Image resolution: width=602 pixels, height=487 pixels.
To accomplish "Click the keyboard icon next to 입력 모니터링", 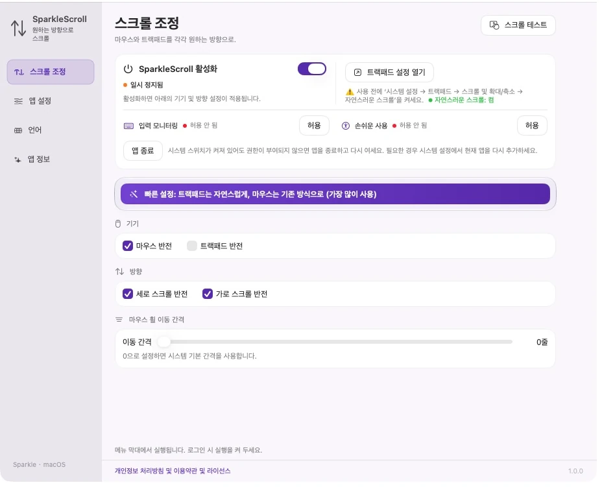I will tap(128, 126).
